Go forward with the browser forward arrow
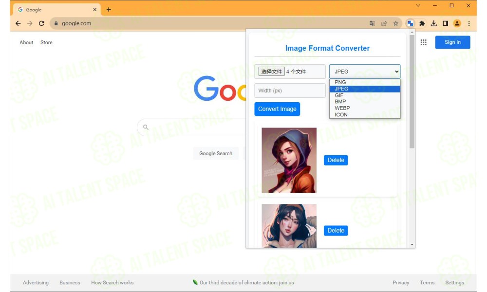Viewport: 487px width, 292px height. point(30,23)
